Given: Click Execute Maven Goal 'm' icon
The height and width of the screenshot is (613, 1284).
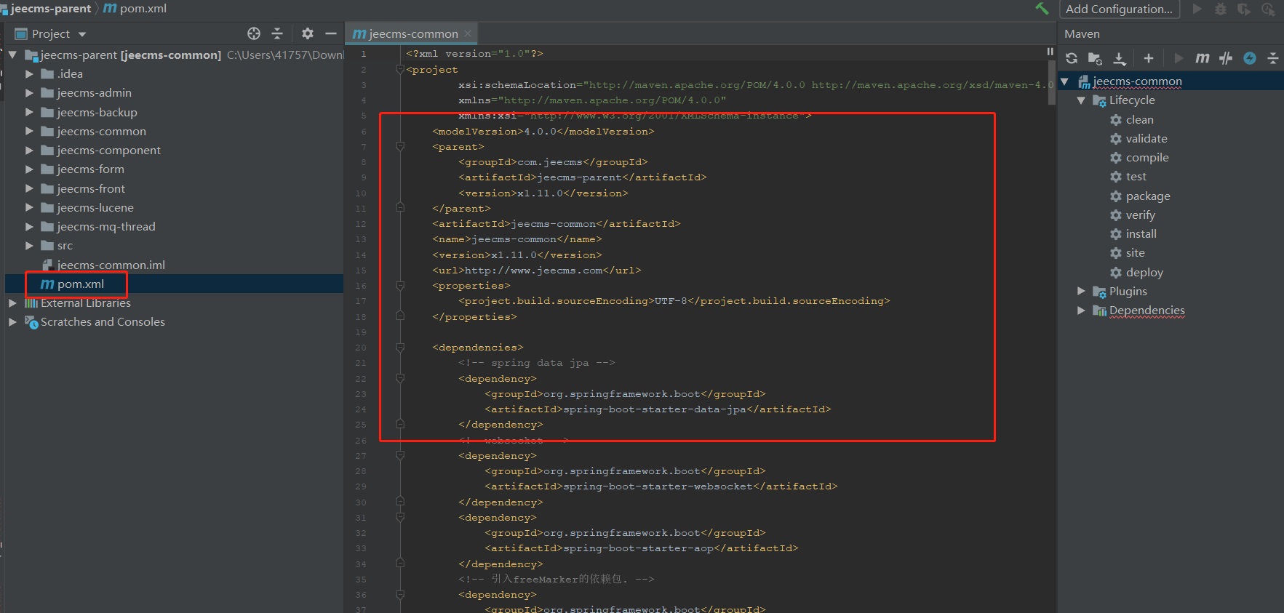Looking at the screenshot, I should (1202, 58).
